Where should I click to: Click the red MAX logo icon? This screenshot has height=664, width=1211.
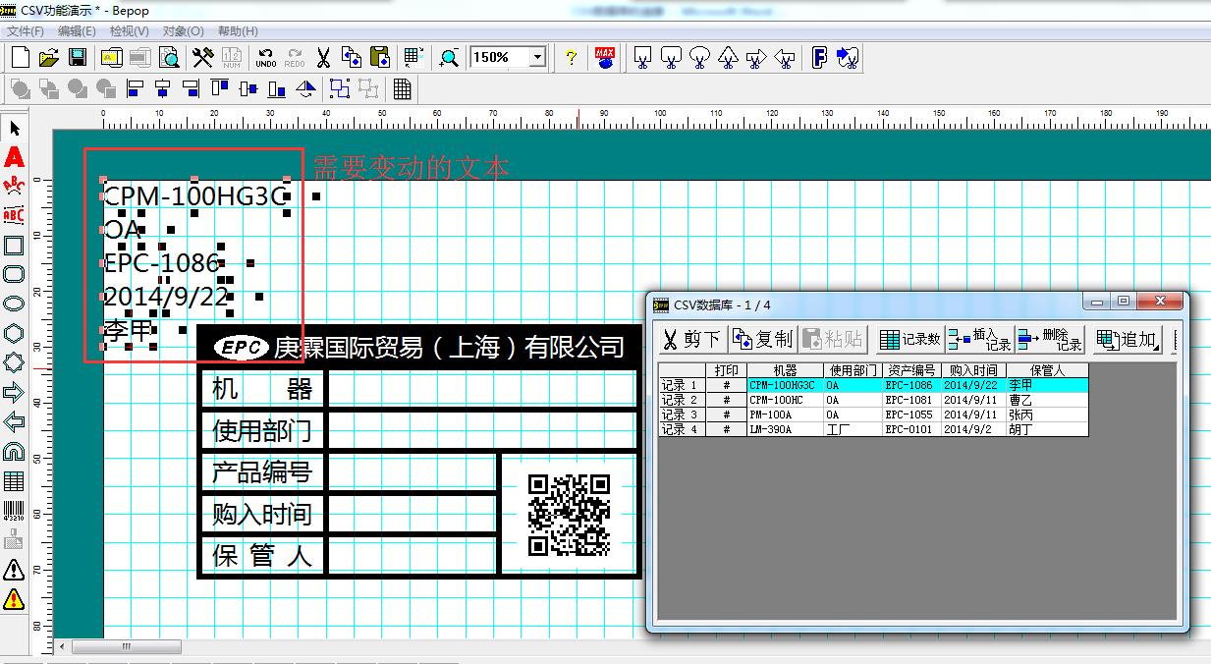point(606,57)
